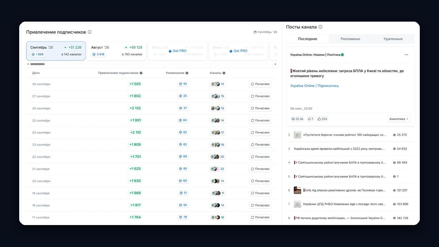
Task: Click info icon in Каналы column header
Action: tap(224, 73)
